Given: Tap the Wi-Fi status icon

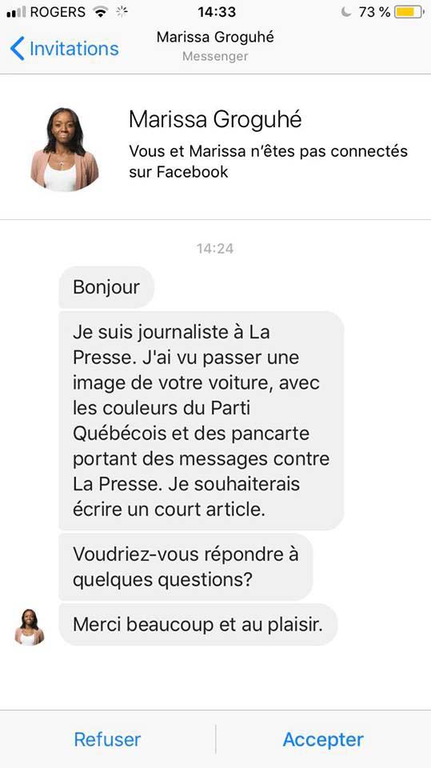Looking at the screenshot, I should tap(101, 12).
